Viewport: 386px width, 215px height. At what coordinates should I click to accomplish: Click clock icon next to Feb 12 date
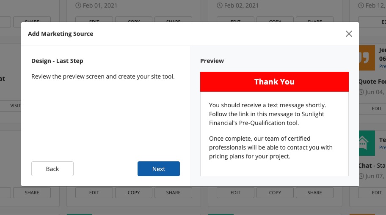click(361, 5)
